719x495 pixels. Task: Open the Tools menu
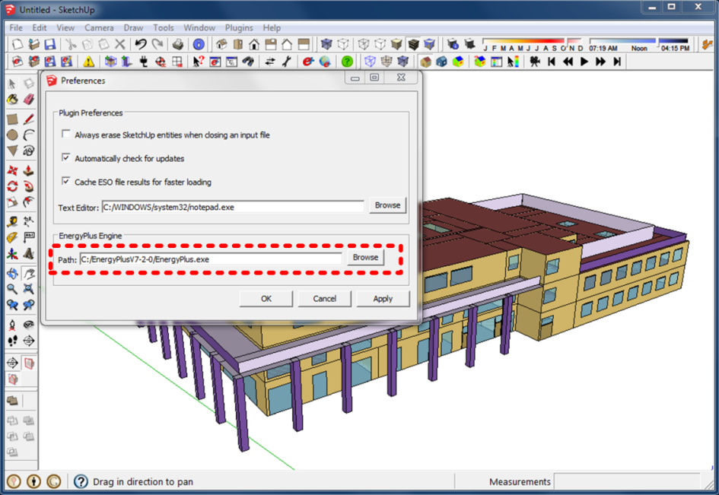pos(164,28)
